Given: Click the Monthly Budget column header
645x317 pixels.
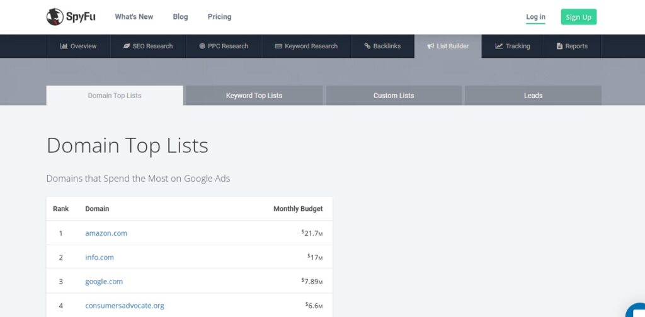Looking at the screenshot, I should [x=298, y=209].
